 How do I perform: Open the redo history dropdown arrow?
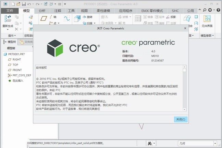pos(41,4)
